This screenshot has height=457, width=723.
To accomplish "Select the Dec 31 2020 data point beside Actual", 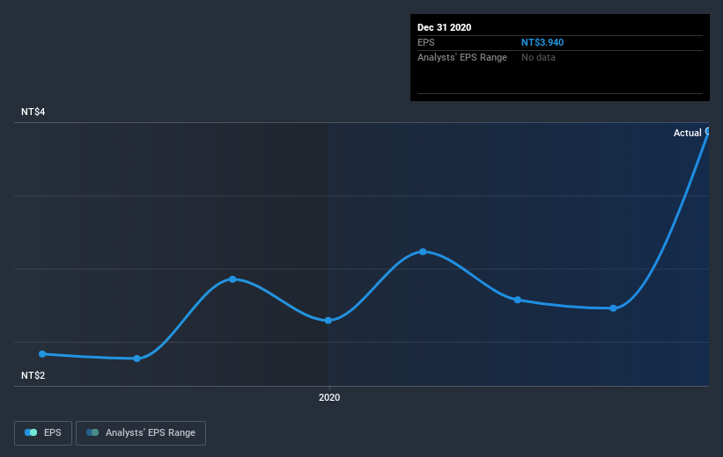I will point(708,131).
